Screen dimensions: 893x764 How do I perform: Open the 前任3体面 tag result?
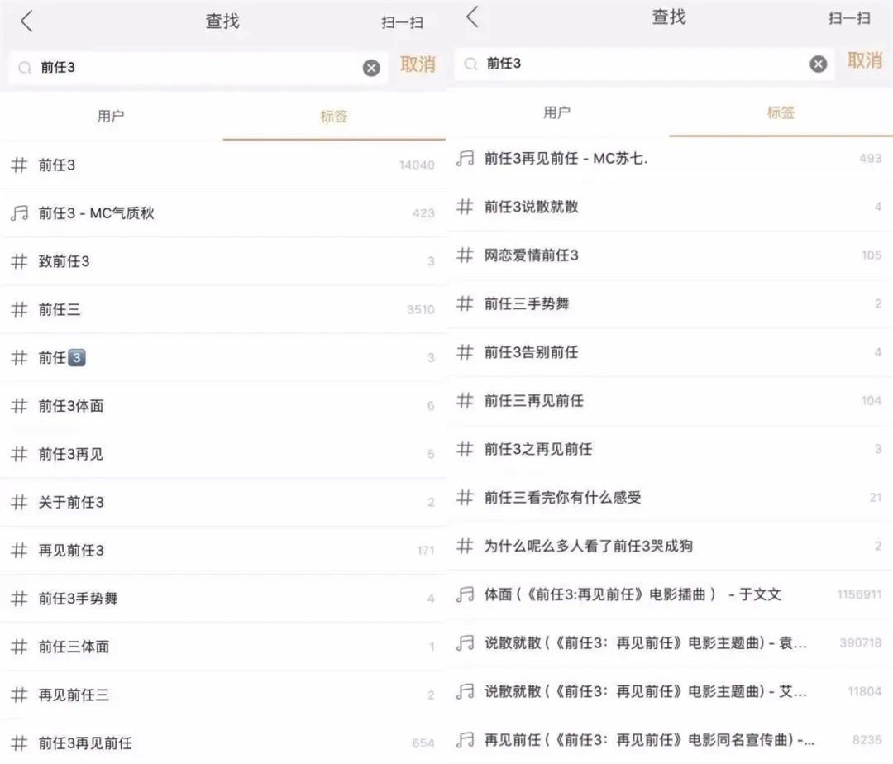223,406
